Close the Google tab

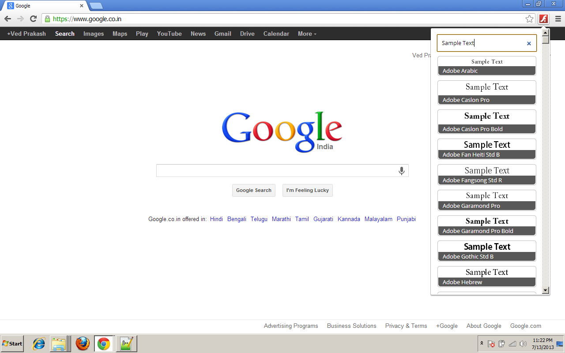click(x=82, y=6)
